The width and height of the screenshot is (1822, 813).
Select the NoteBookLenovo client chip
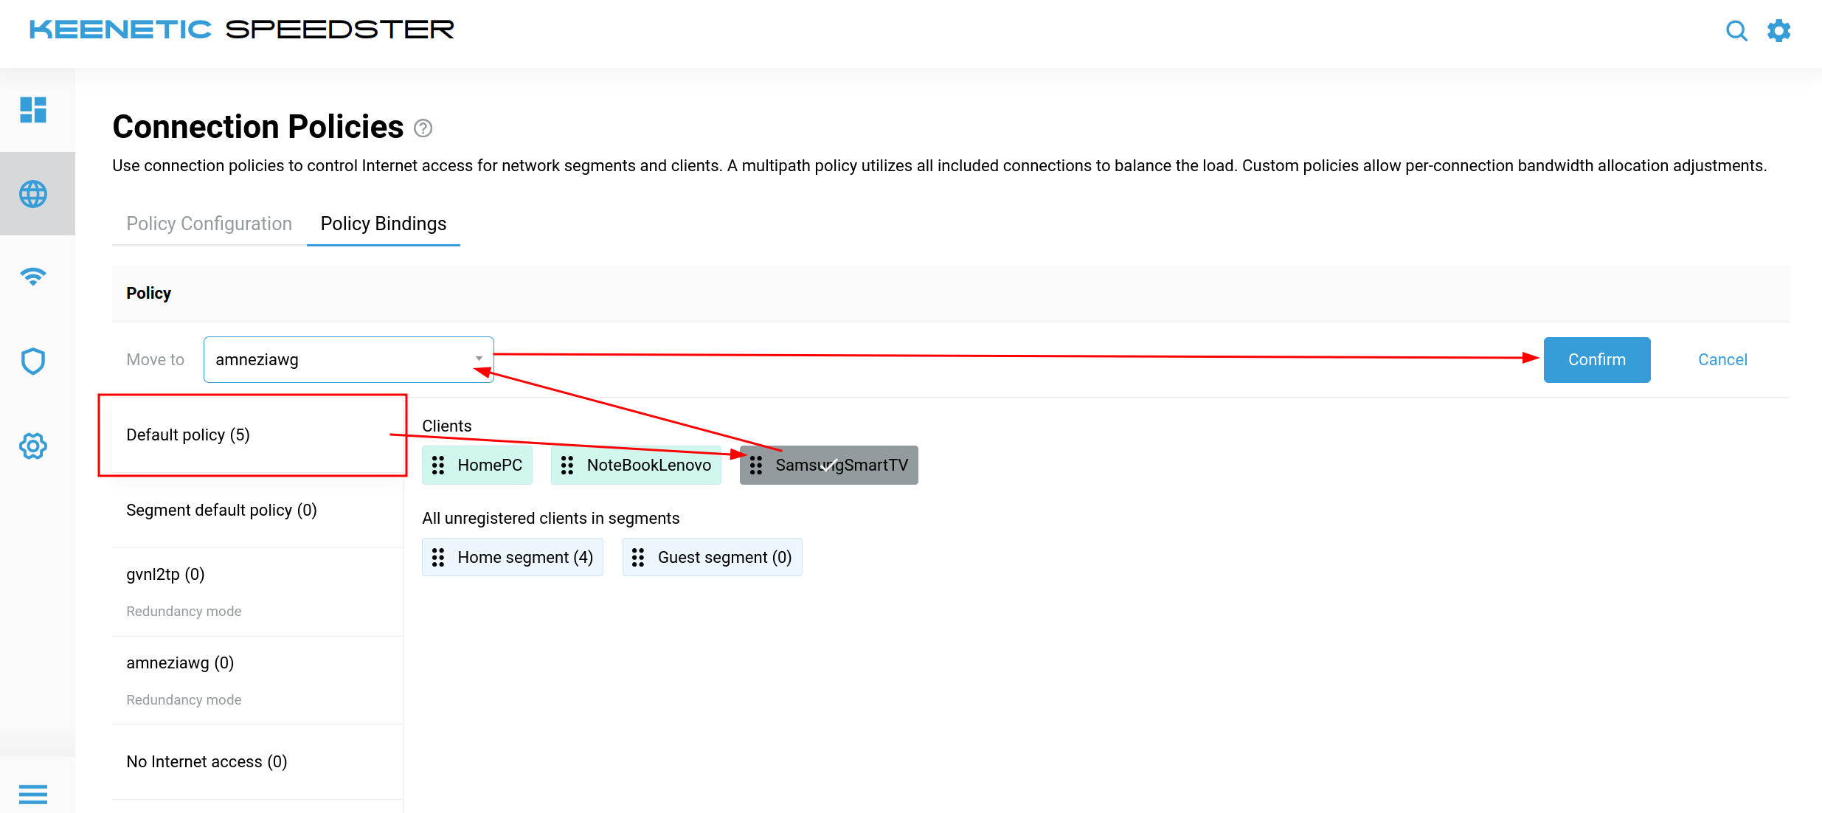pos(636,465)
